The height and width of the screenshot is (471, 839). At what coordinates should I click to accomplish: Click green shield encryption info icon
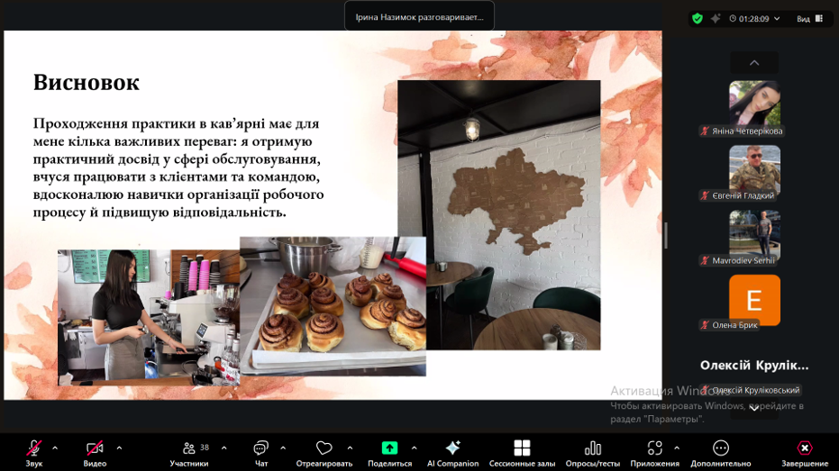coord(698,19)
